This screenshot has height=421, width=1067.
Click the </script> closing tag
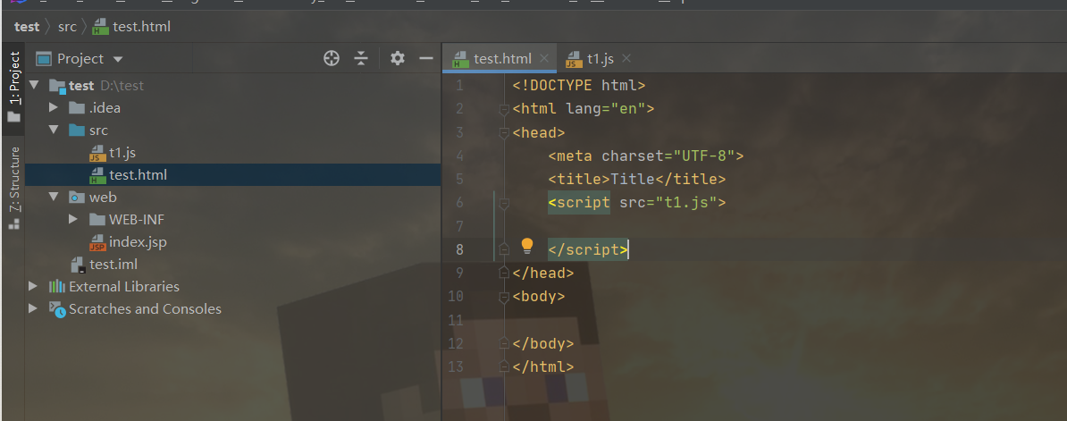(588, 249)
